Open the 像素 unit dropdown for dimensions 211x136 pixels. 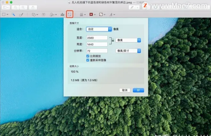click(x=128, y=40)
